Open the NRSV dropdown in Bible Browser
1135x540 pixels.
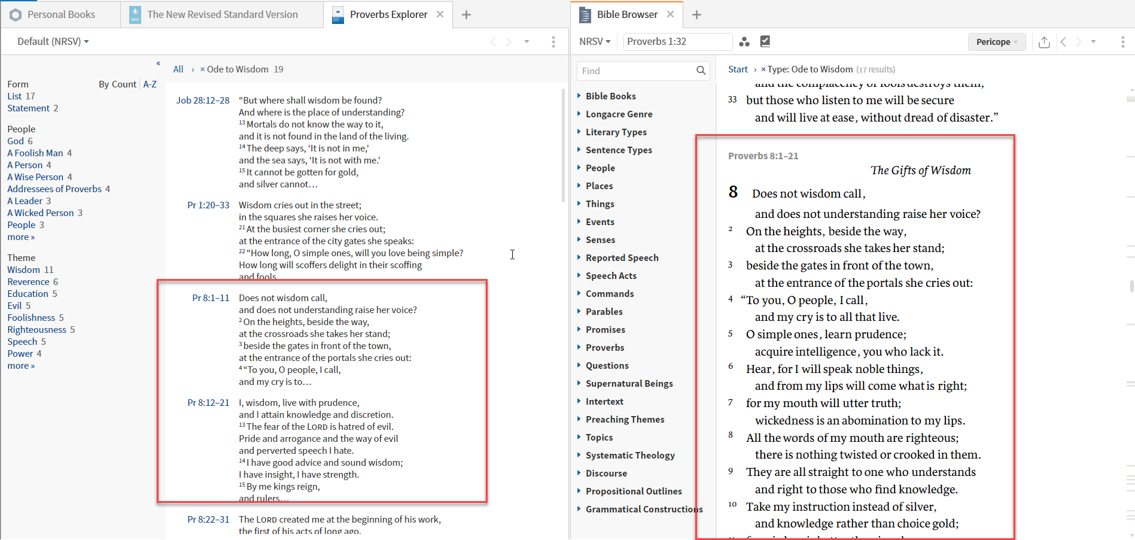[x=595, y=41]
